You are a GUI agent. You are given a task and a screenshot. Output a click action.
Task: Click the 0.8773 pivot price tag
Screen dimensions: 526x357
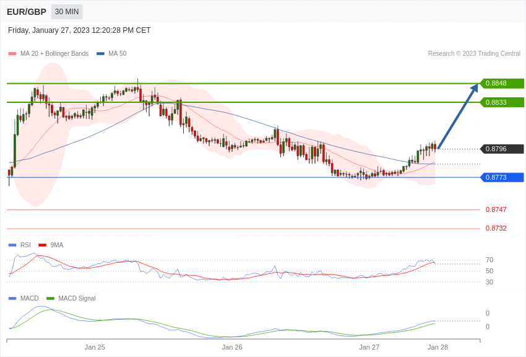502,177
